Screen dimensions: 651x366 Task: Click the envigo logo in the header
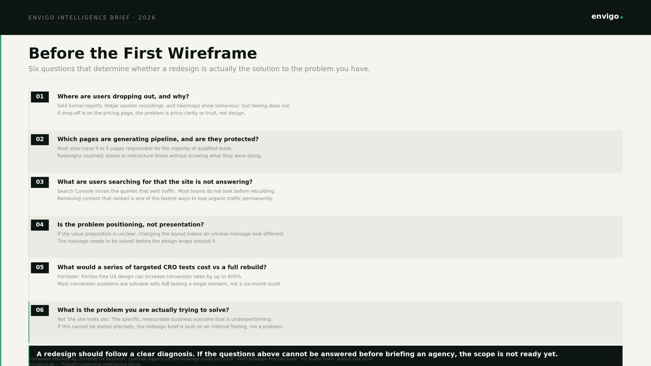[607, 17]
